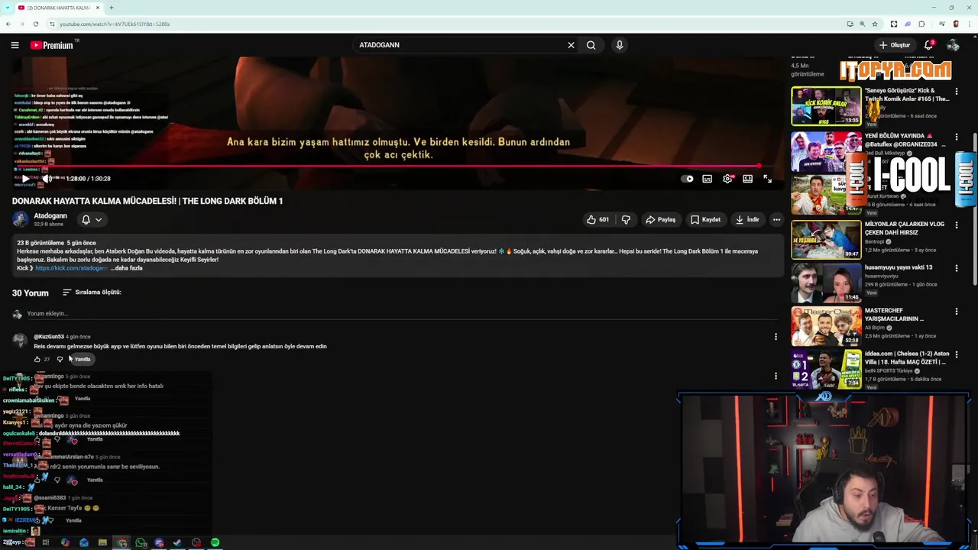
Task: Dislike the @KuzGun53 comment
Action: pyautogui.click(x=60, y=359)
